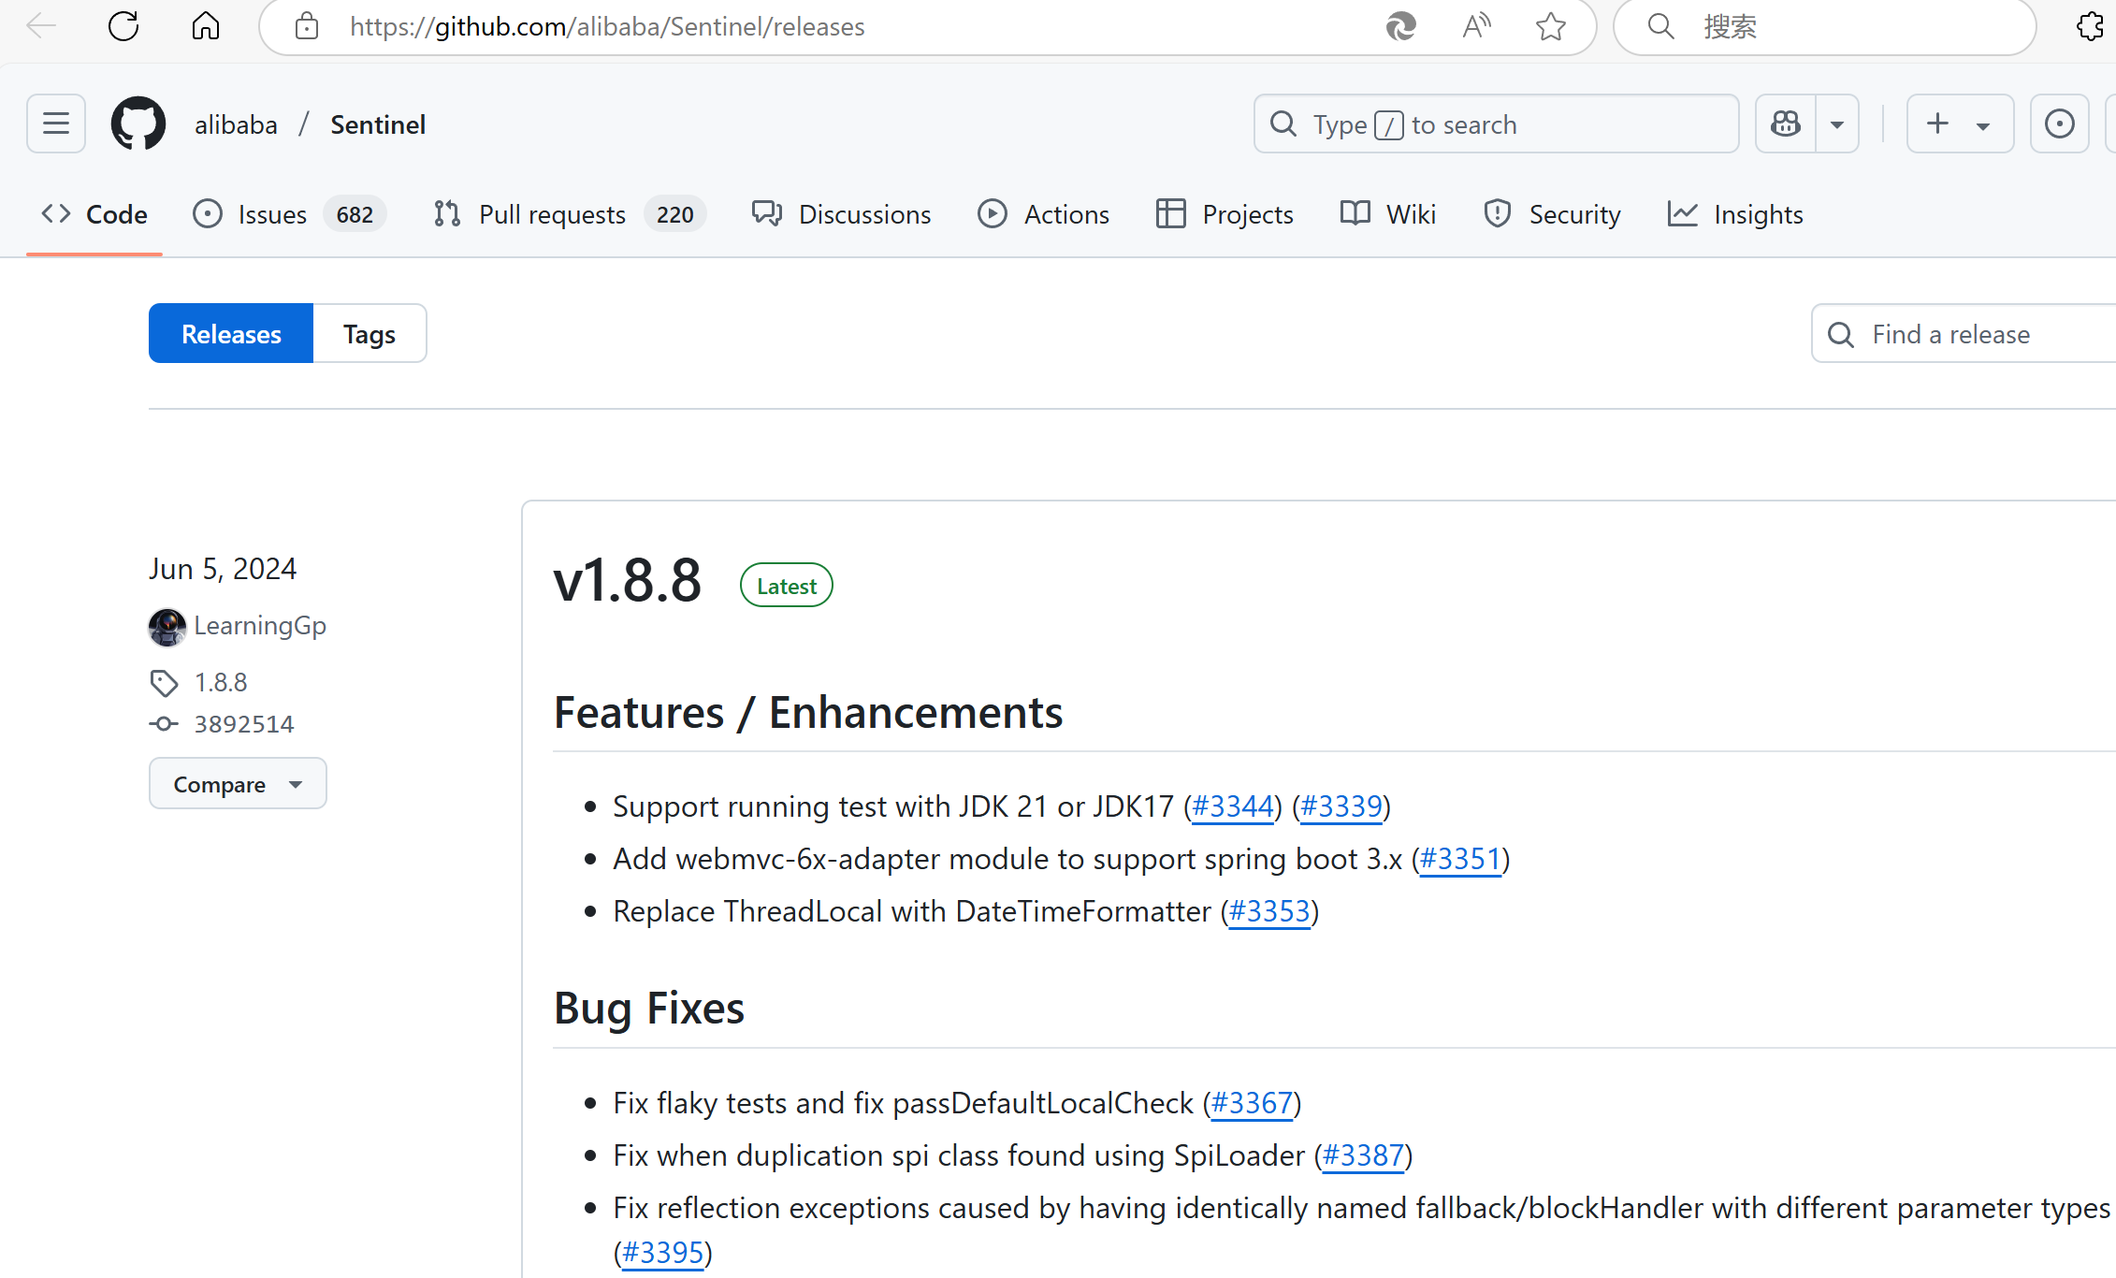Go to browser home page icon
Viewport: 2116px width, 1278px height.
point(206,26)
